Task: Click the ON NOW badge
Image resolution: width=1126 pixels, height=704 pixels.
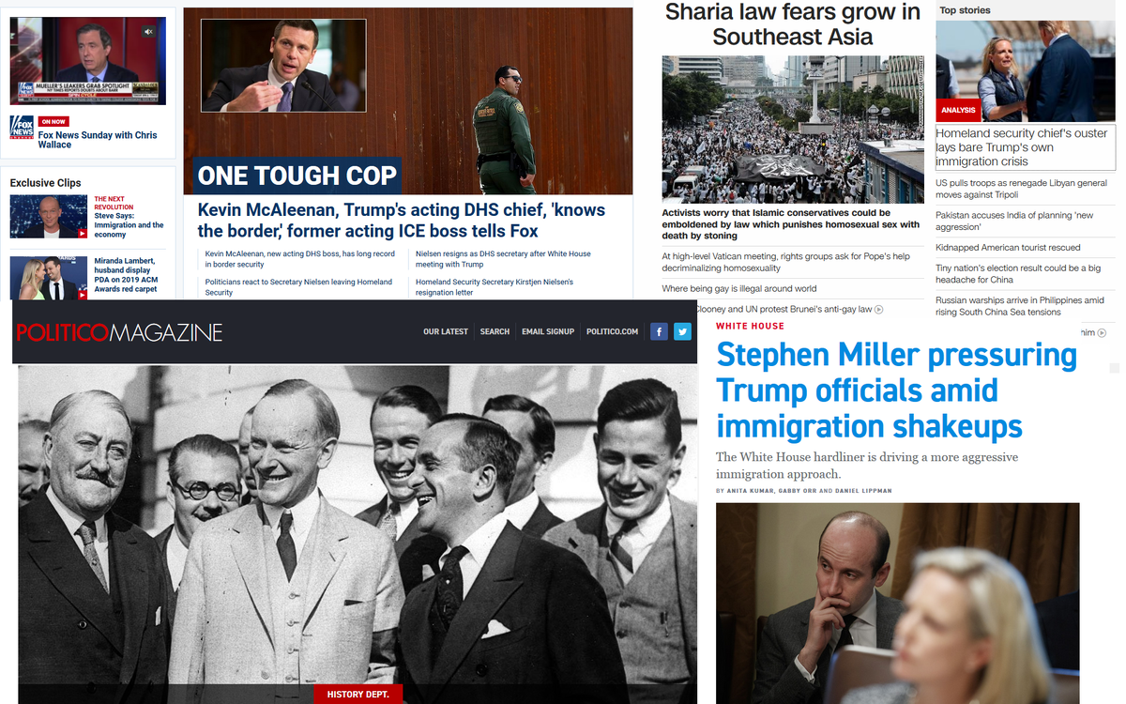Action: pos(53,121)
